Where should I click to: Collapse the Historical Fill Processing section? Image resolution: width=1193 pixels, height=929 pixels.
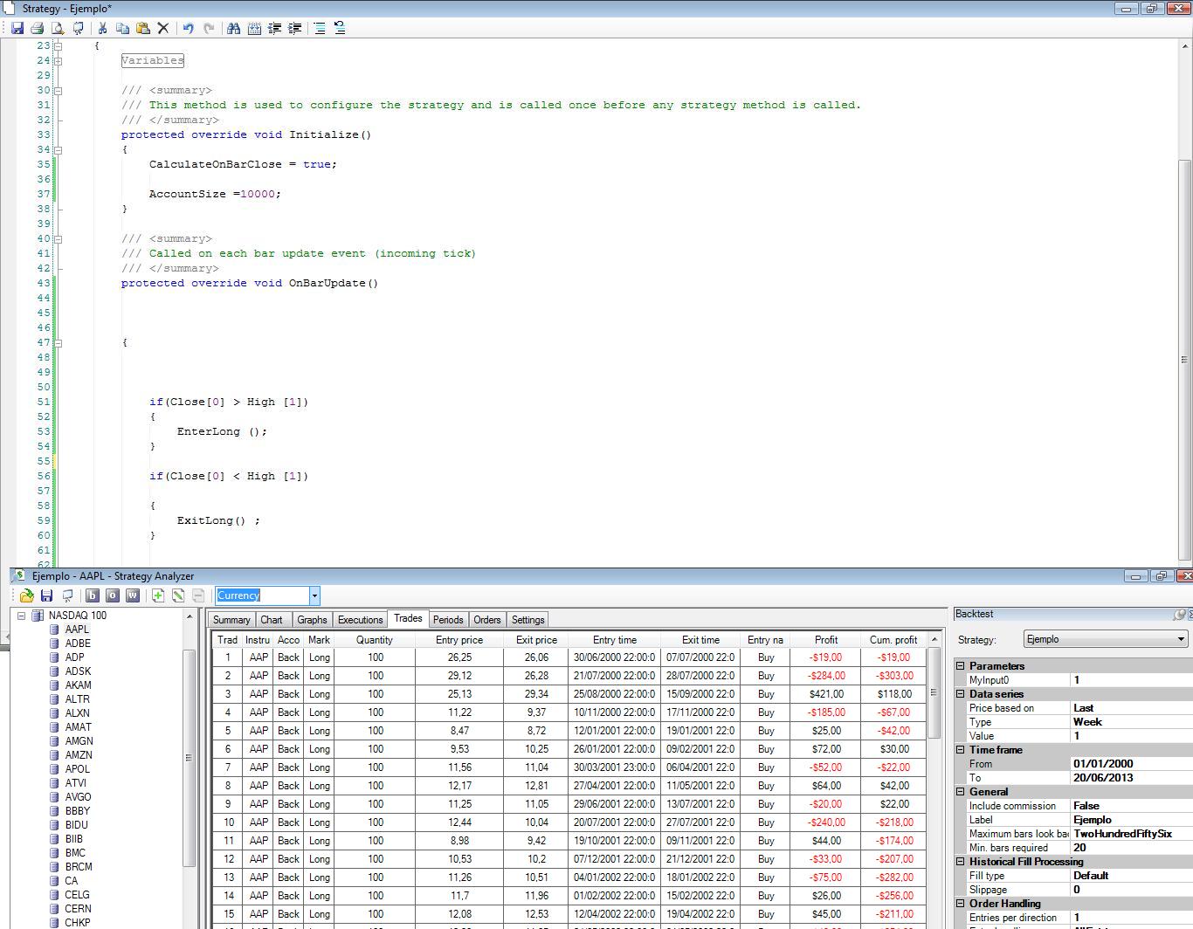(961, 862)
